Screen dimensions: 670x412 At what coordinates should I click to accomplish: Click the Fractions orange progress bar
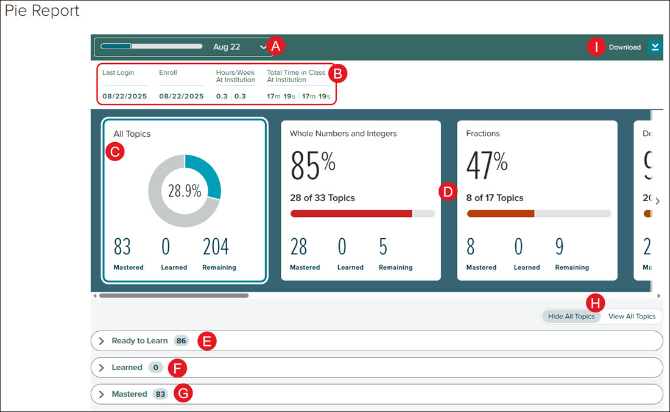coord(539,214)
